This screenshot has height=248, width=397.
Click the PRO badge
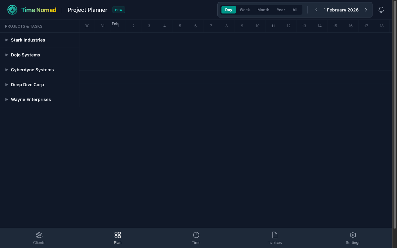[x=118, y=10]
